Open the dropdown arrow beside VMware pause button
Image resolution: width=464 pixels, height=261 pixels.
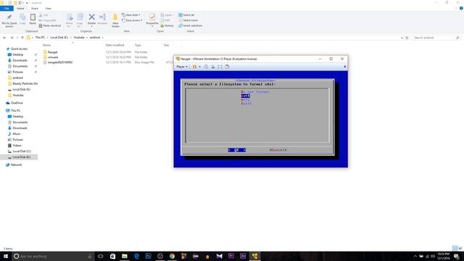click(x=200, y=67)
